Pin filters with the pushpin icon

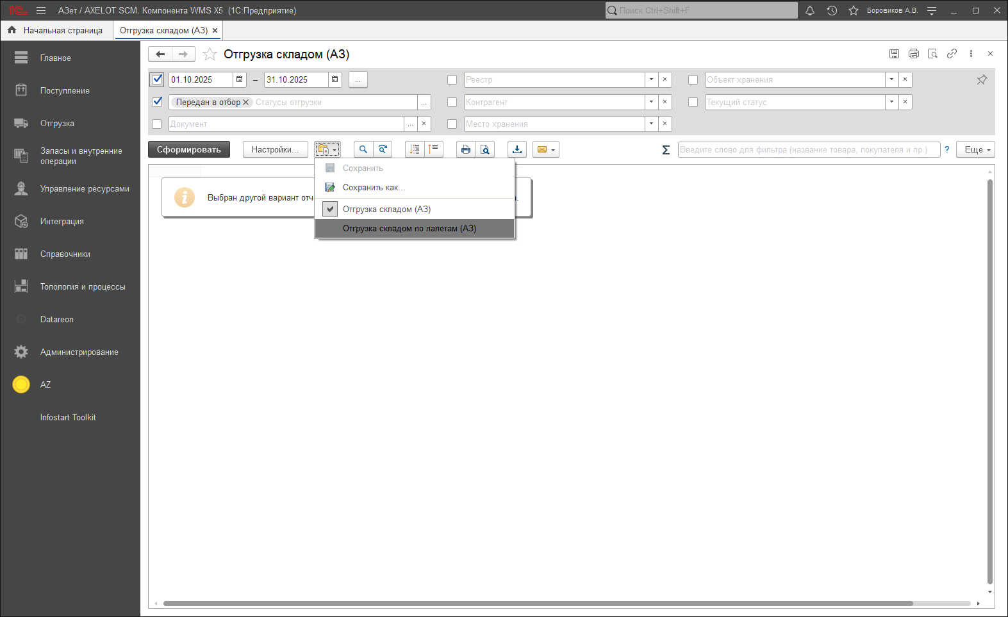click(x=982, y=80)
